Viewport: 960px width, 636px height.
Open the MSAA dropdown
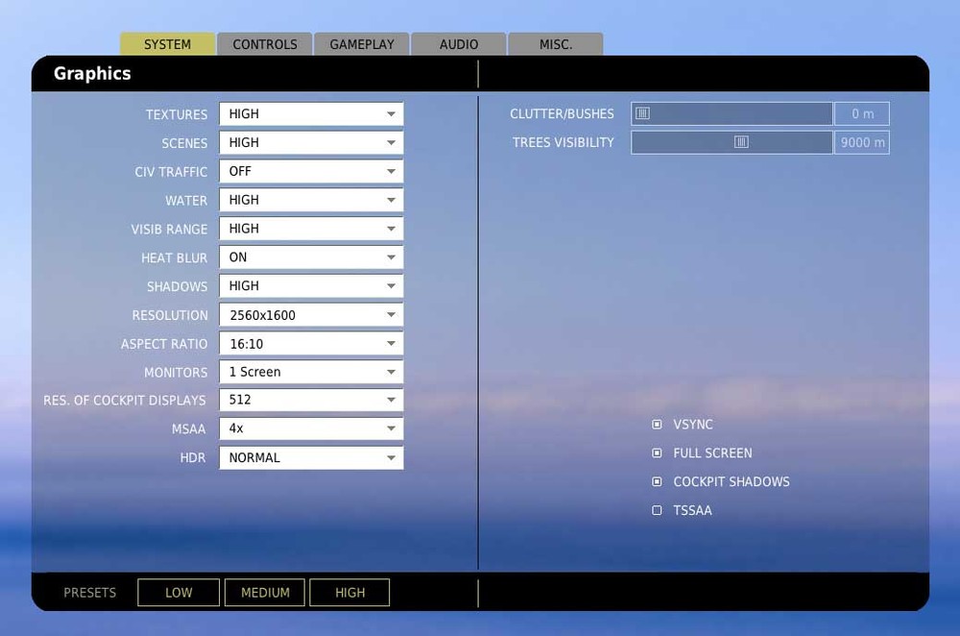pyautogui.click(x=311, y=428)
